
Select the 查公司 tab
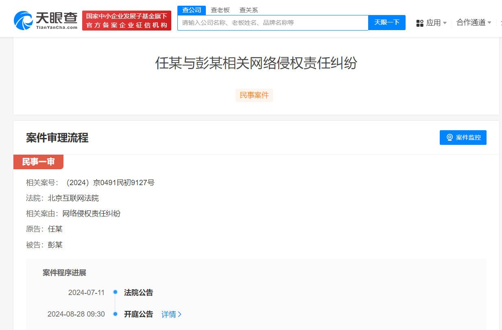point(191,10)
